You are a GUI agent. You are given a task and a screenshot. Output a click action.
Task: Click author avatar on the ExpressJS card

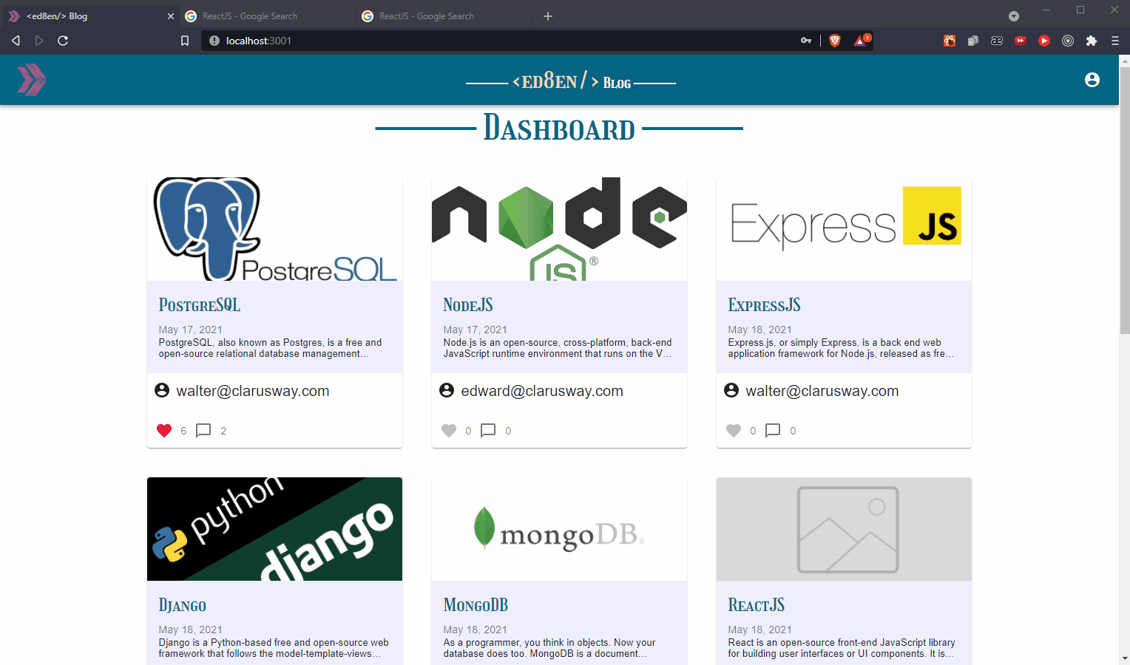(731, 390)
